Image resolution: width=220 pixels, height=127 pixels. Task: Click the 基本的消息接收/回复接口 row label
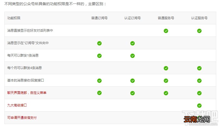pyautogui.click(x=26, y=80)
